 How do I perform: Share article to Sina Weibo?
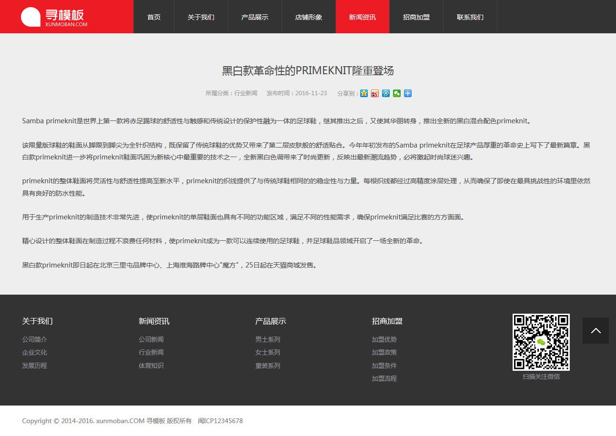tap(375, 93)
